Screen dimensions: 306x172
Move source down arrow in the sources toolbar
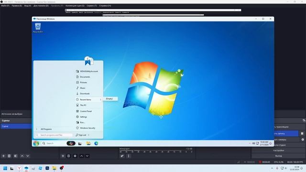(87, 156)
